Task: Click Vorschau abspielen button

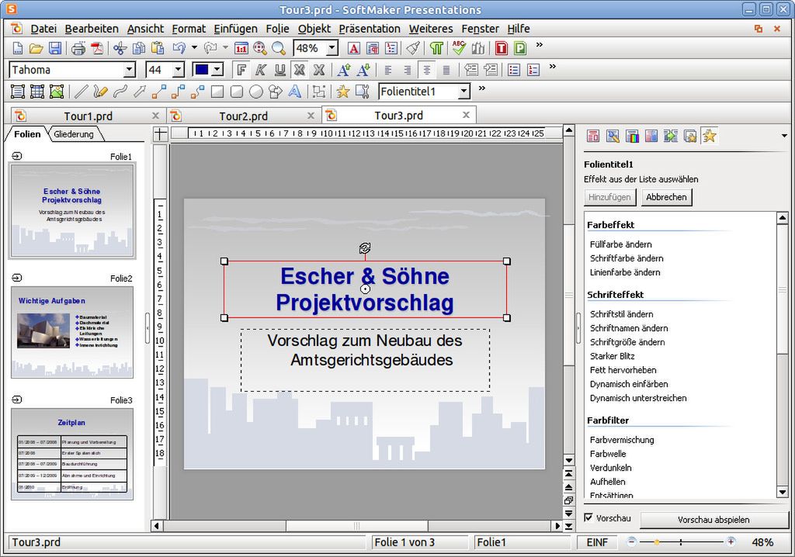Action: pyautogui.click(x=713, y=520)
